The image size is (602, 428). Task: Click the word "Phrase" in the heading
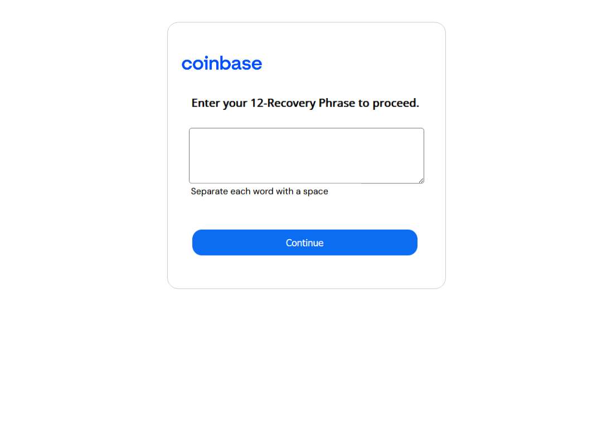tap(337, 103)
